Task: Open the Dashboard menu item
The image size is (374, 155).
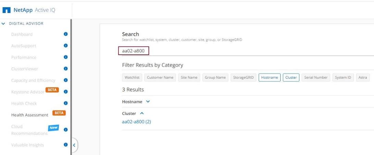Action: [x=22, y=34]
